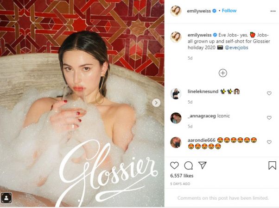This screenshot has height=208, width=279.
Task: Save the post with the bookmark icon
Action: click(272, 165)
